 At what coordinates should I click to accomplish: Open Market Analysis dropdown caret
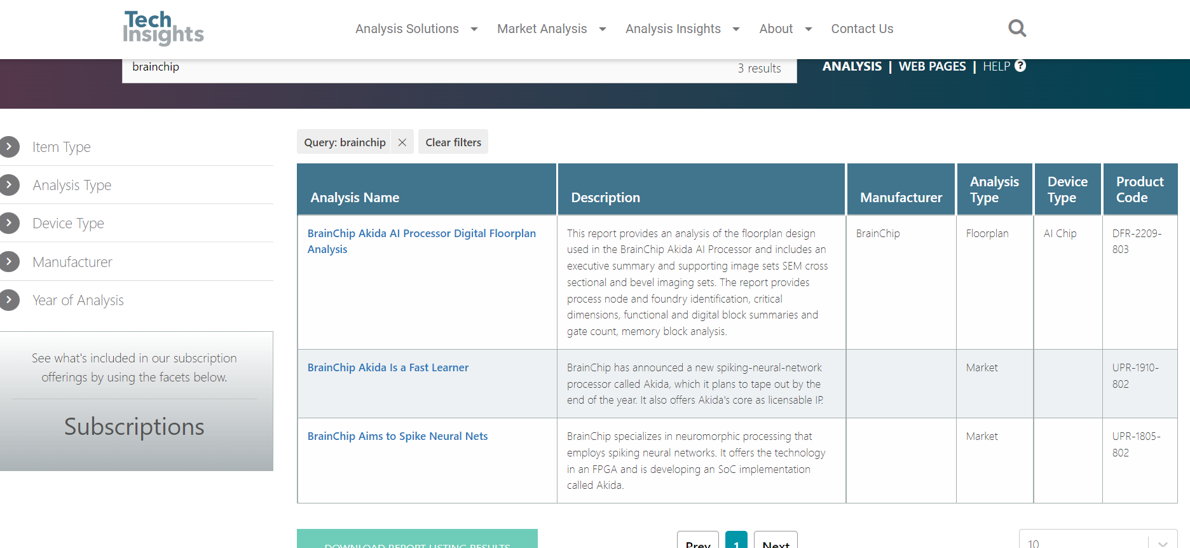[x=603, y=29]
